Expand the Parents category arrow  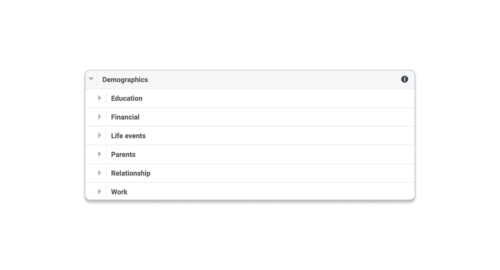click(x=100, y=154)
